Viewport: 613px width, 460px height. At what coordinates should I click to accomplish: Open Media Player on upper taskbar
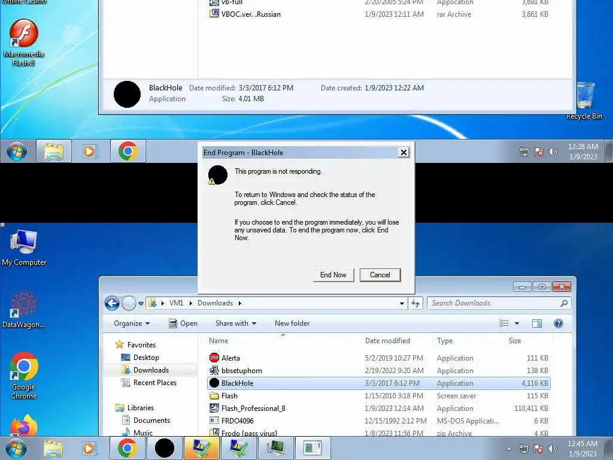tap(90, 151)
